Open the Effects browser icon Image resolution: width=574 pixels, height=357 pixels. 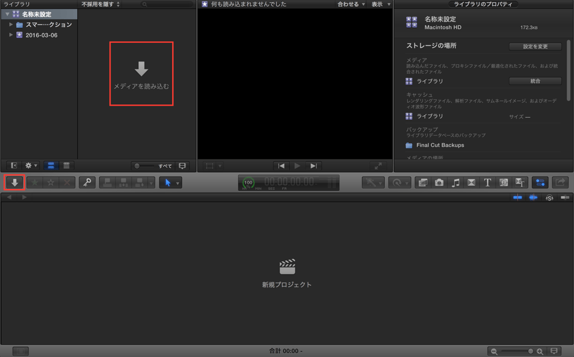click(x=423, y=182)
